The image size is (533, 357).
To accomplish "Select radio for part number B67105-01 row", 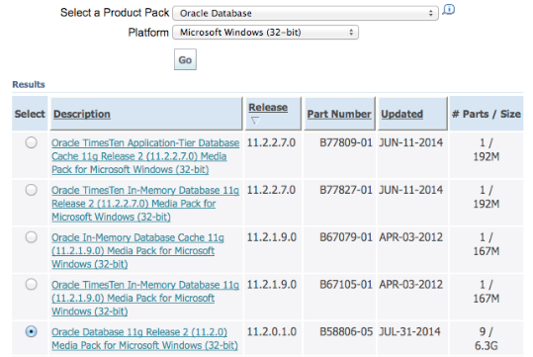I will [32, 284].
